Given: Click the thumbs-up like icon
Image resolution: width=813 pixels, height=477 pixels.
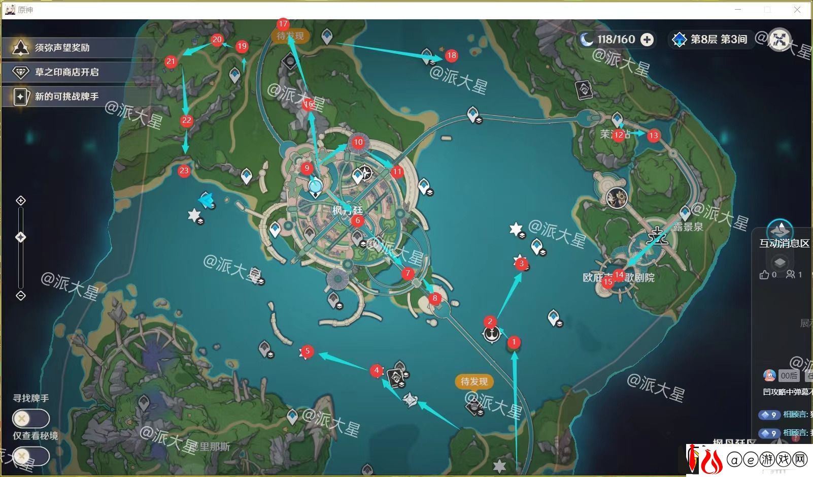Looking at the screenshot, I should (764, 274).
